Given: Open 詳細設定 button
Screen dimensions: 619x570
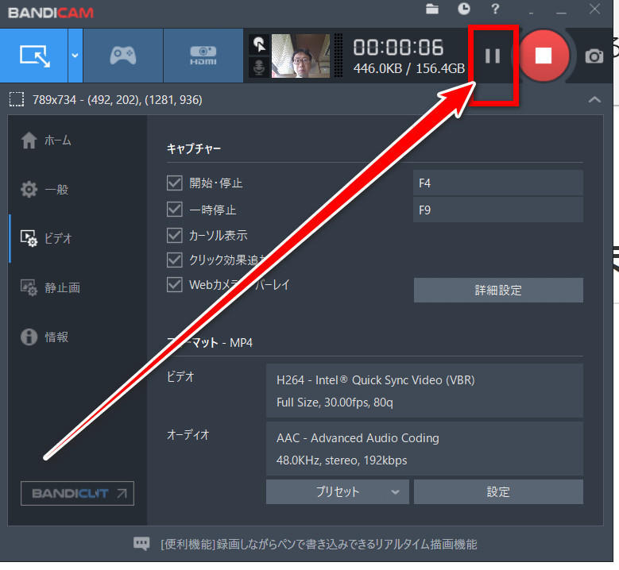Looking at the screenshot, I should pyautogui.click(x=498, y=291).
